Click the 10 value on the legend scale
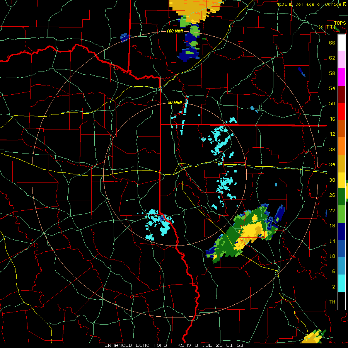Screen dimensions: 348x348 click(332, 256)
